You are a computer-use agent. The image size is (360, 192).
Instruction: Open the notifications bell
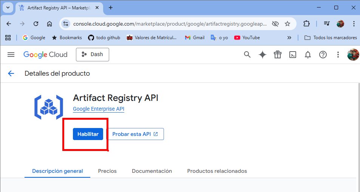(x=308, y=55)
